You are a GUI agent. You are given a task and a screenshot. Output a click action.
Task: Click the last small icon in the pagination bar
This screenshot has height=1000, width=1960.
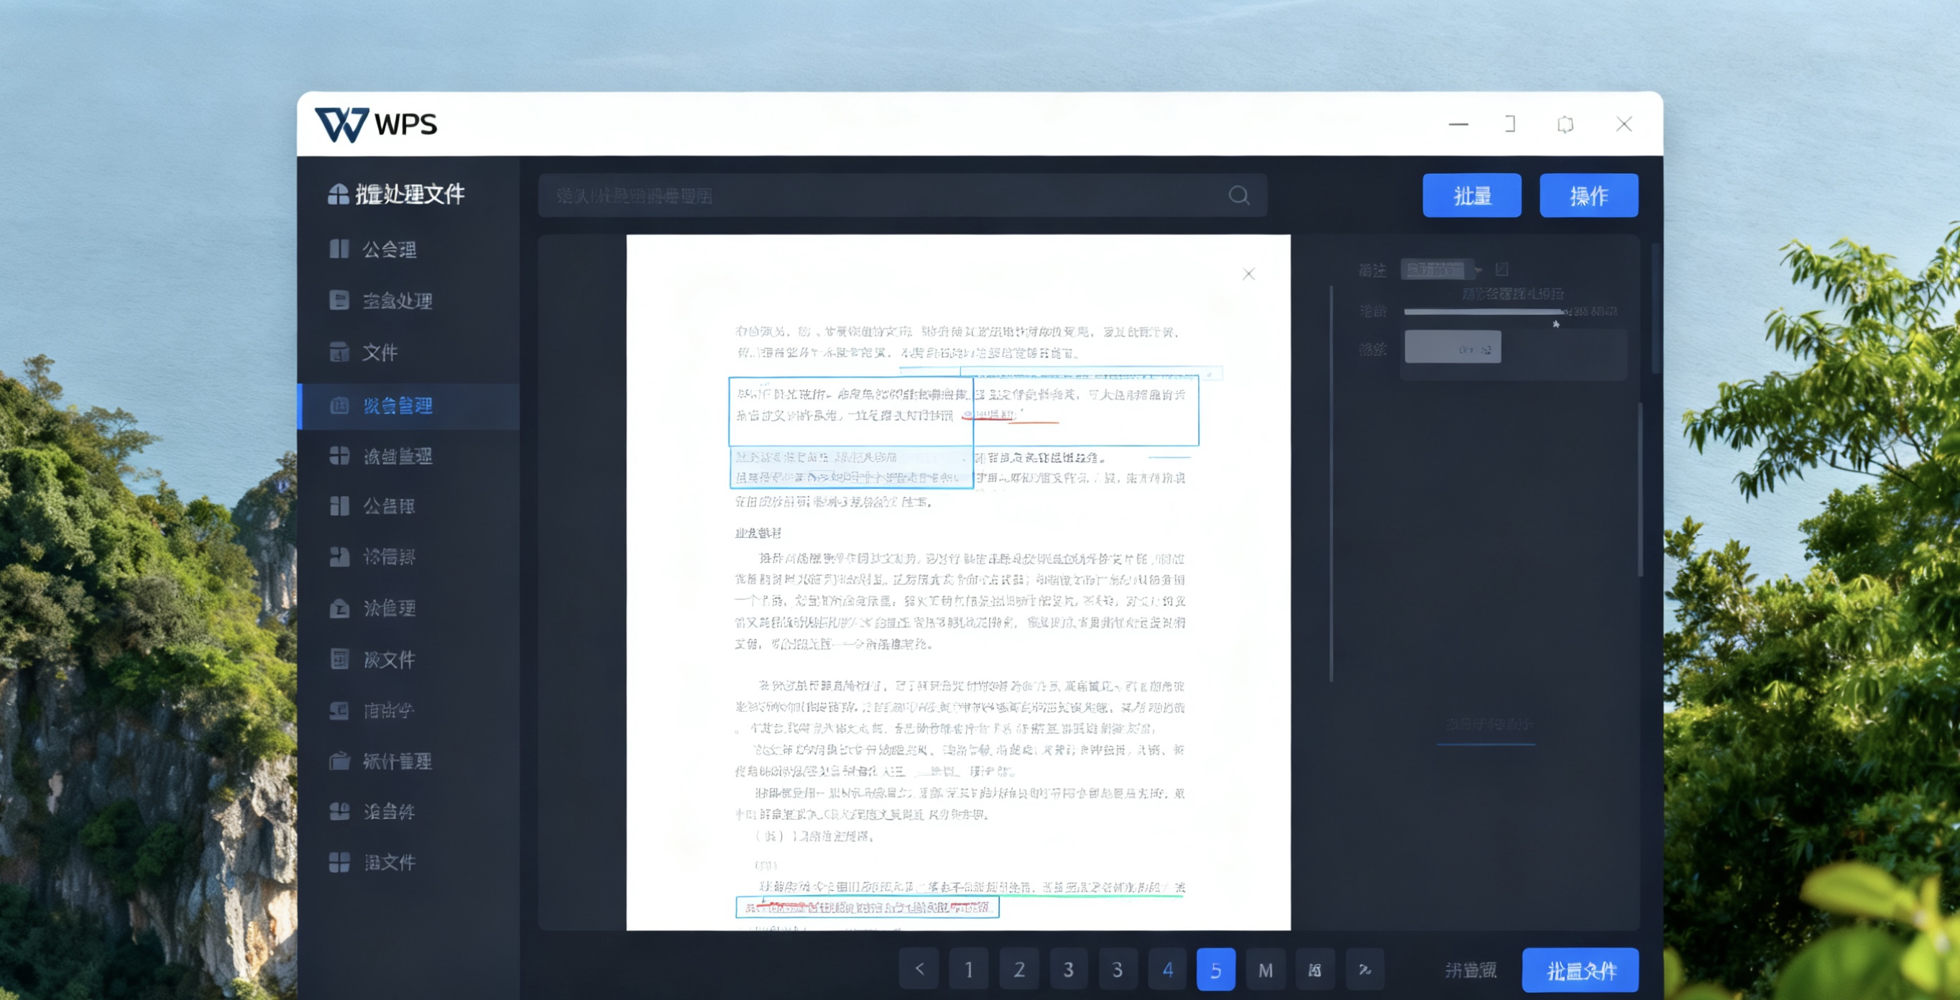[1364, 970]
